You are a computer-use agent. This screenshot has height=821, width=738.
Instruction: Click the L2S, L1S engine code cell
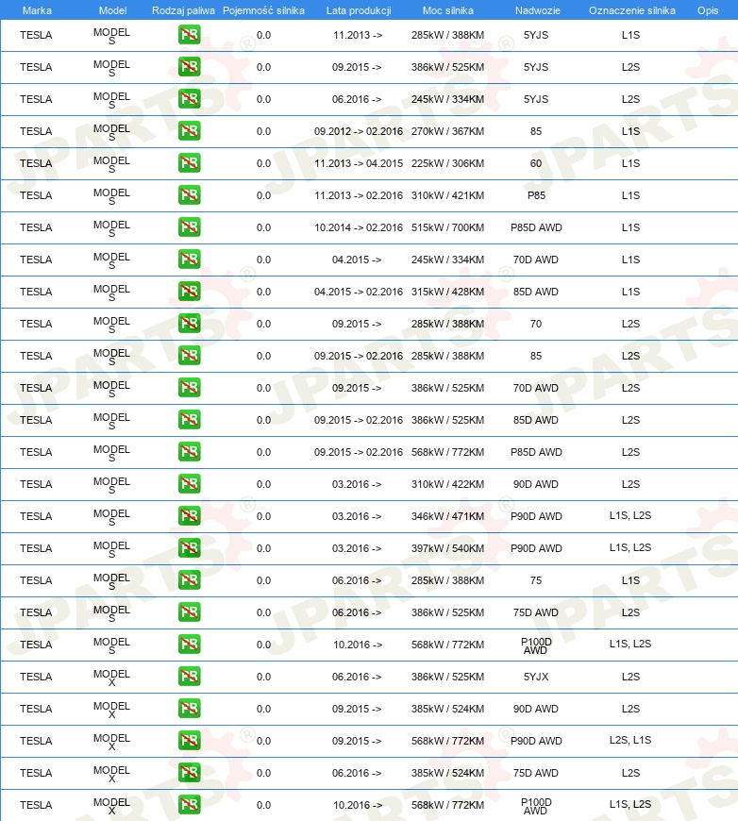pos(630,740)
